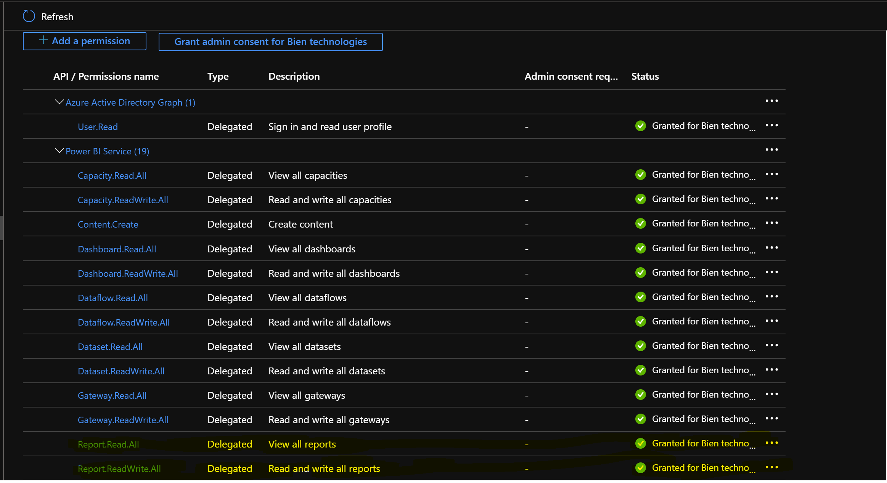887x483 pixels.
Task: Open ellipsis menu for Report.Read.All
Action: pos(772,443)
